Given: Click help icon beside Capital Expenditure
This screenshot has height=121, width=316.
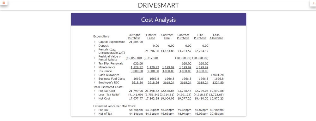Looking at the screenshot, I should [94, 42].
